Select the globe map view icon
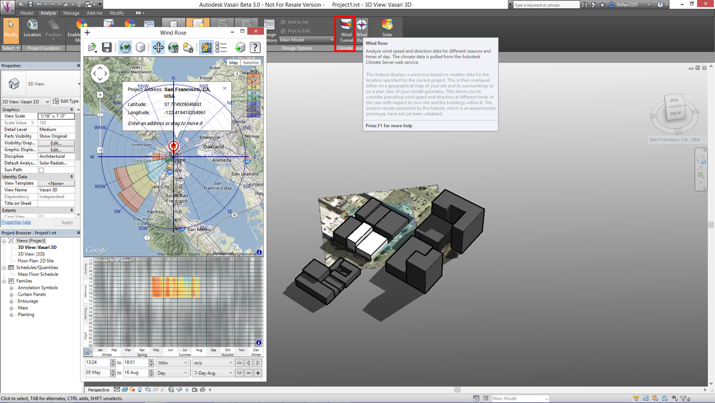 pyautogui.click(x=125, y=47)
